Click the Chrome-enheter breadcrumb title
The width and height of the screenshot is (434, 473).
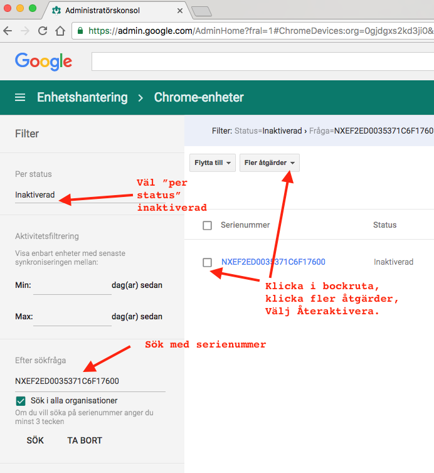pos(199,97)
